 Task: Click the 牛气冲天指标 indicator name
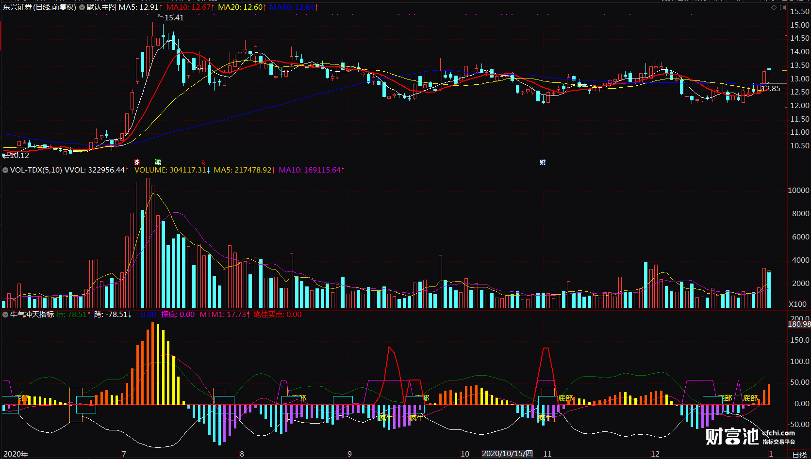click(32, 315)
